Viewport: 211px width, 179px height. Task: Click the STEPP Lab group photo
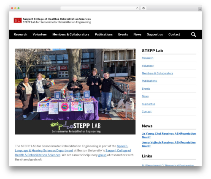click(x=75, y=84)
